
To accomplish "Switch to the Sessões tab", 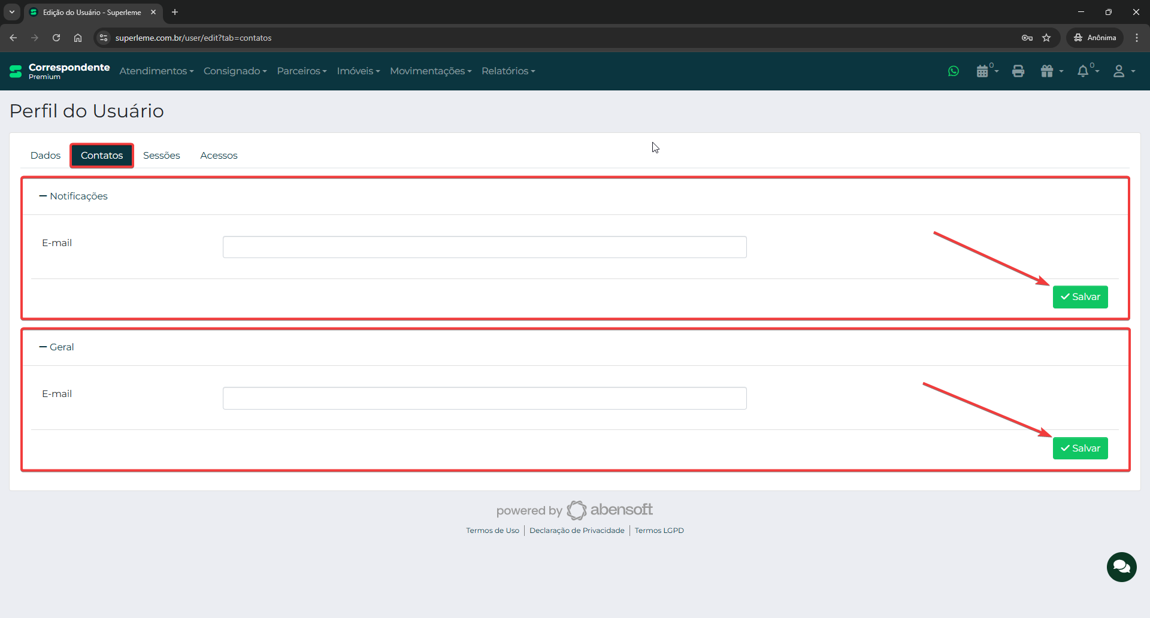I will click(x=161, y=155).
